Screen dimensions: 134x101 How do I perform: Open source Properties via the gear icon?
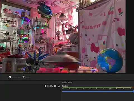(x=10, y=77)
